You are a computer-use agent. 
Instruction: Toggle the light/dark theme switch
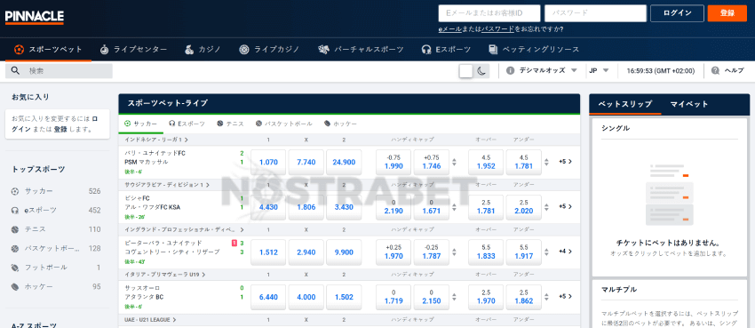[474, 71]
